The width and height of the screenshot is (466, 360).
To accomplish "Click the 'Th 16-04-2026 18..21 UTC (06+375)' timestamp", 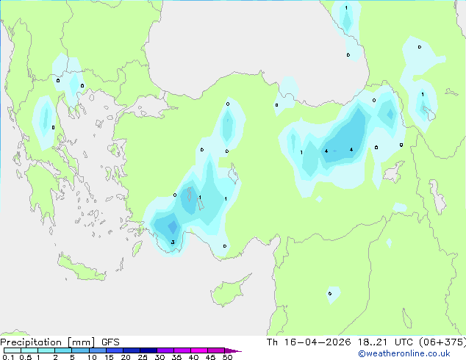I will pos(366,342).
